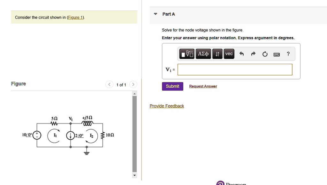Open keyboard shortcuts from the keyboard icon
The width and height of the screenshot is (327, 185).
(x=276, y=54)
